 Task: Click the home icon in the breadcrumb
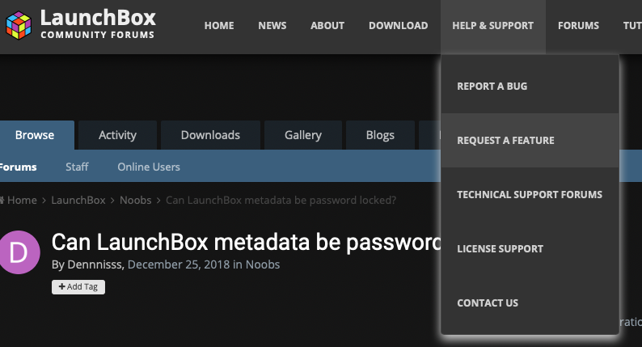point(2,200)
